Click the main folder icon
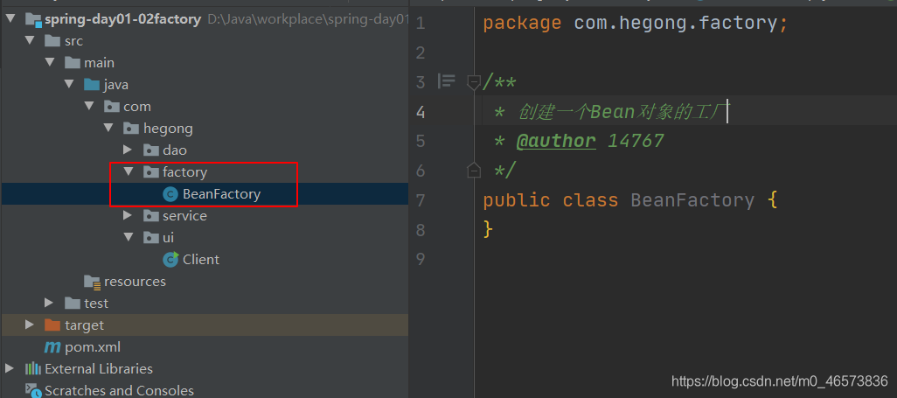The image size is (897, 398). (72, 63)
